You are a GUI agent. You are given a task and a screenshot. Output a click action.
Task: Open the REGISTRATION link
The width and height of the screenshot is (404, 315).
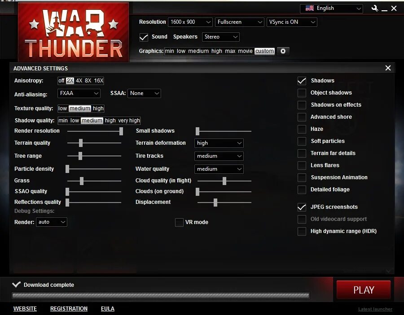tap(69, 309)
